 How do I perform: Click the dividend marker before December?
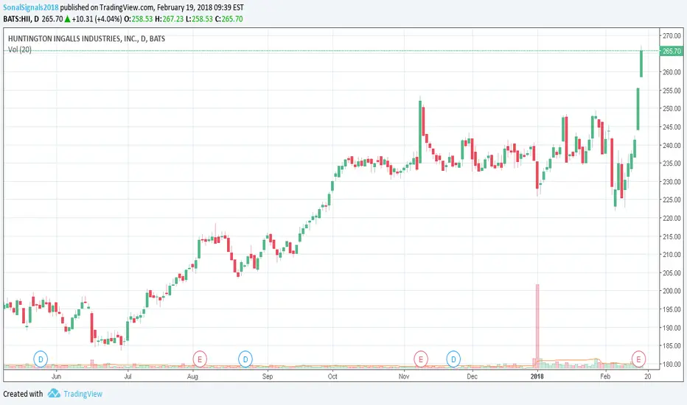pyautogui.click(x=453, y=359)
